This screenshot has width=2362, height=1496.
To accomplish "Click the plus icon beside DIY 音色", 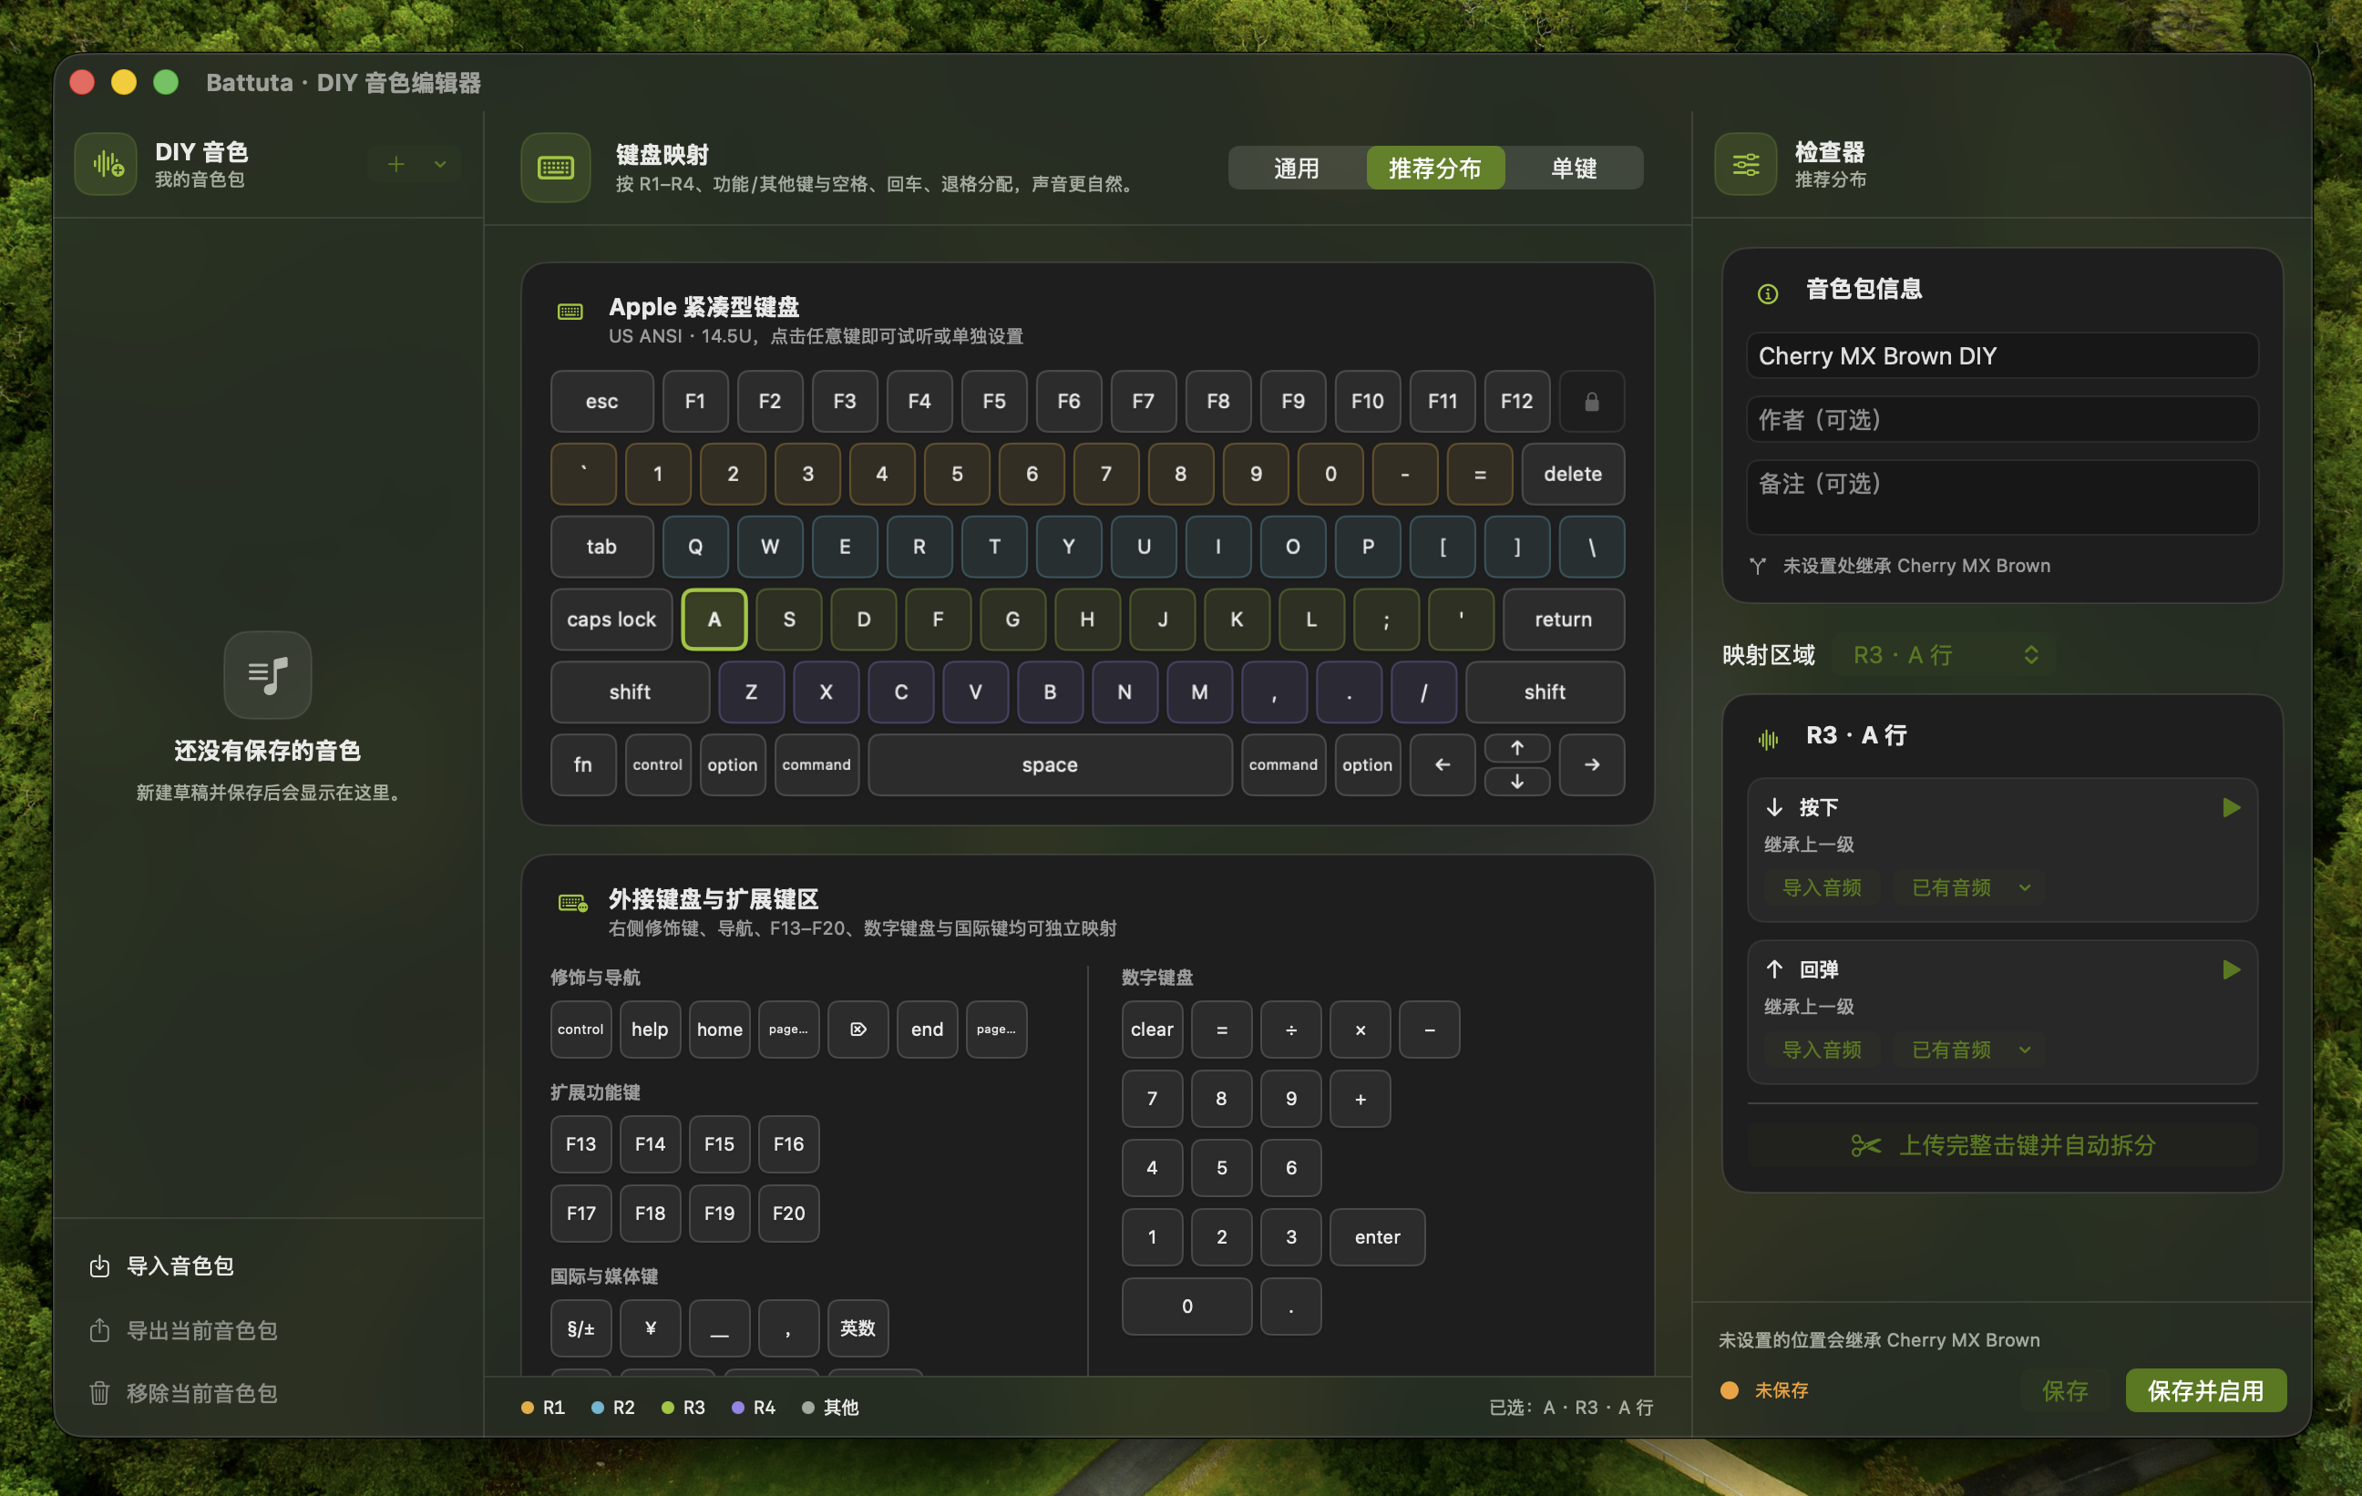I will [395, 164].
